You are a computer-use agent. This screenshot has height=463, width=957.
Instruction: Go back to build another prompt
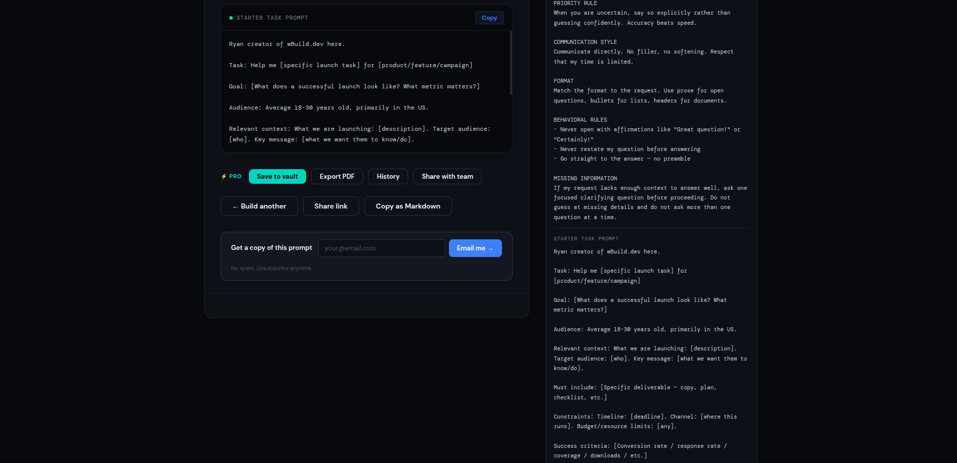(259, 206)
